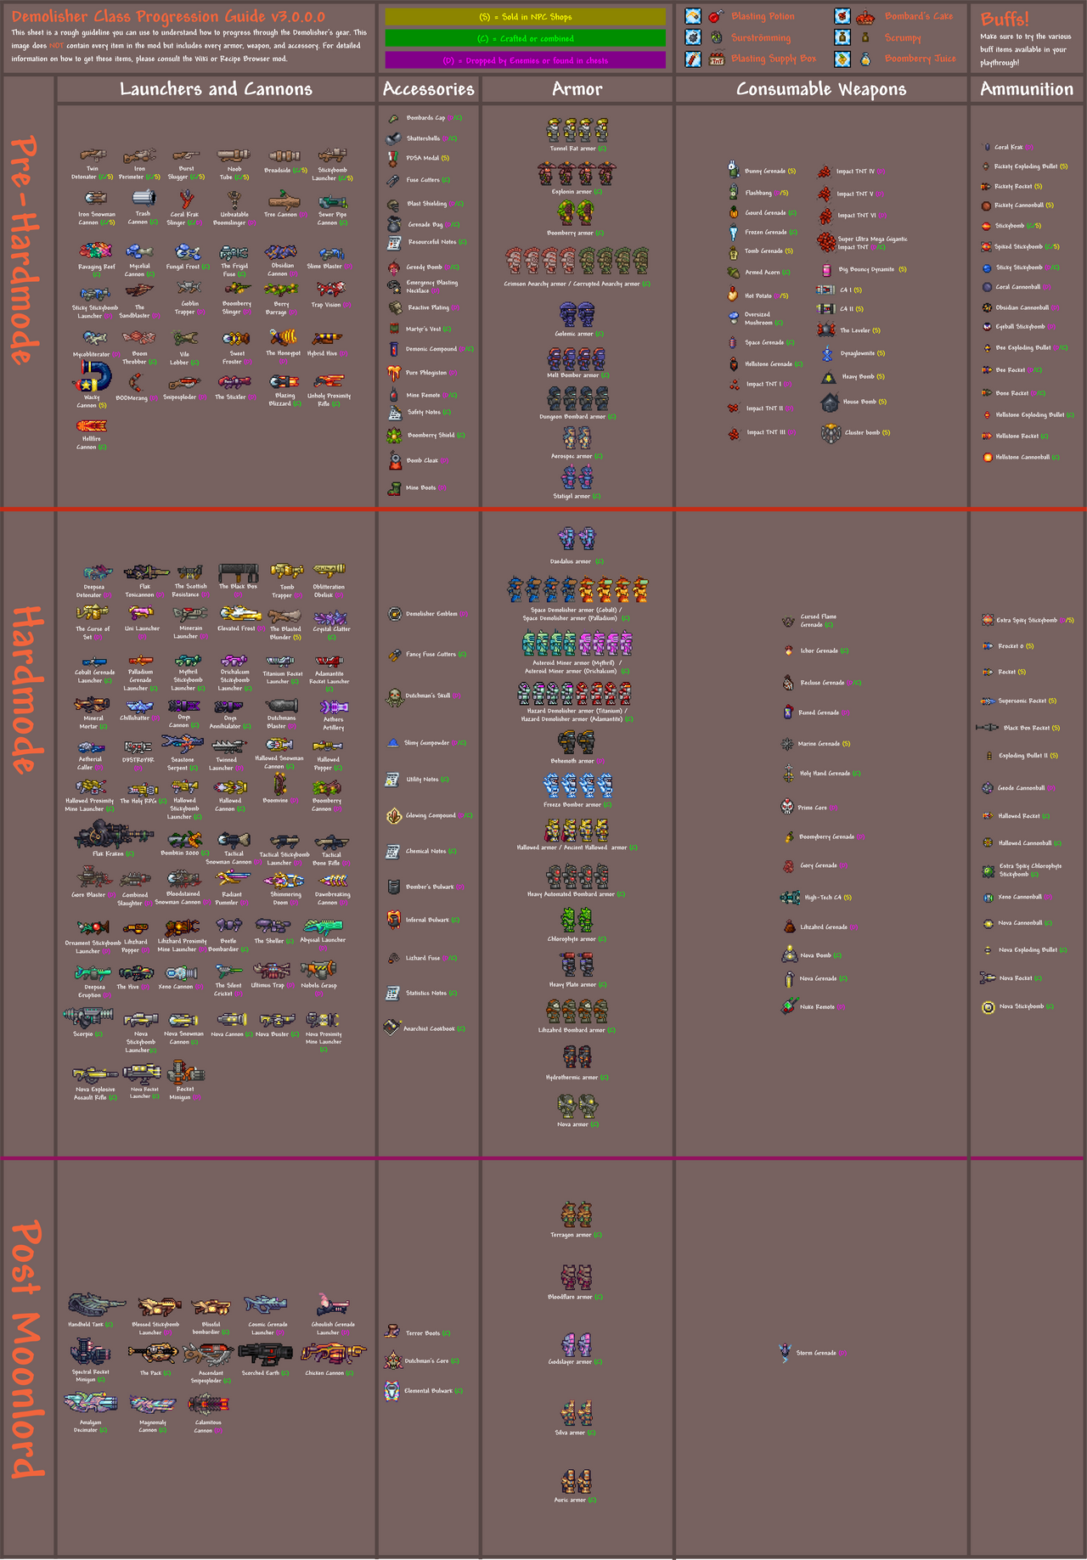Click the 'Terragon armor' label
Image resolution: width=1087 pixels, height=1560 pixels.
point(570,1235)
